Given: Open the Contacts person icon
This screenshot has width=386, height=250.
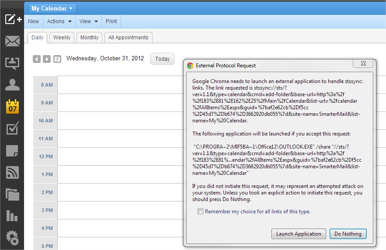Looking at the screenshot, I should pyautogui.click(x=12, y=85).
